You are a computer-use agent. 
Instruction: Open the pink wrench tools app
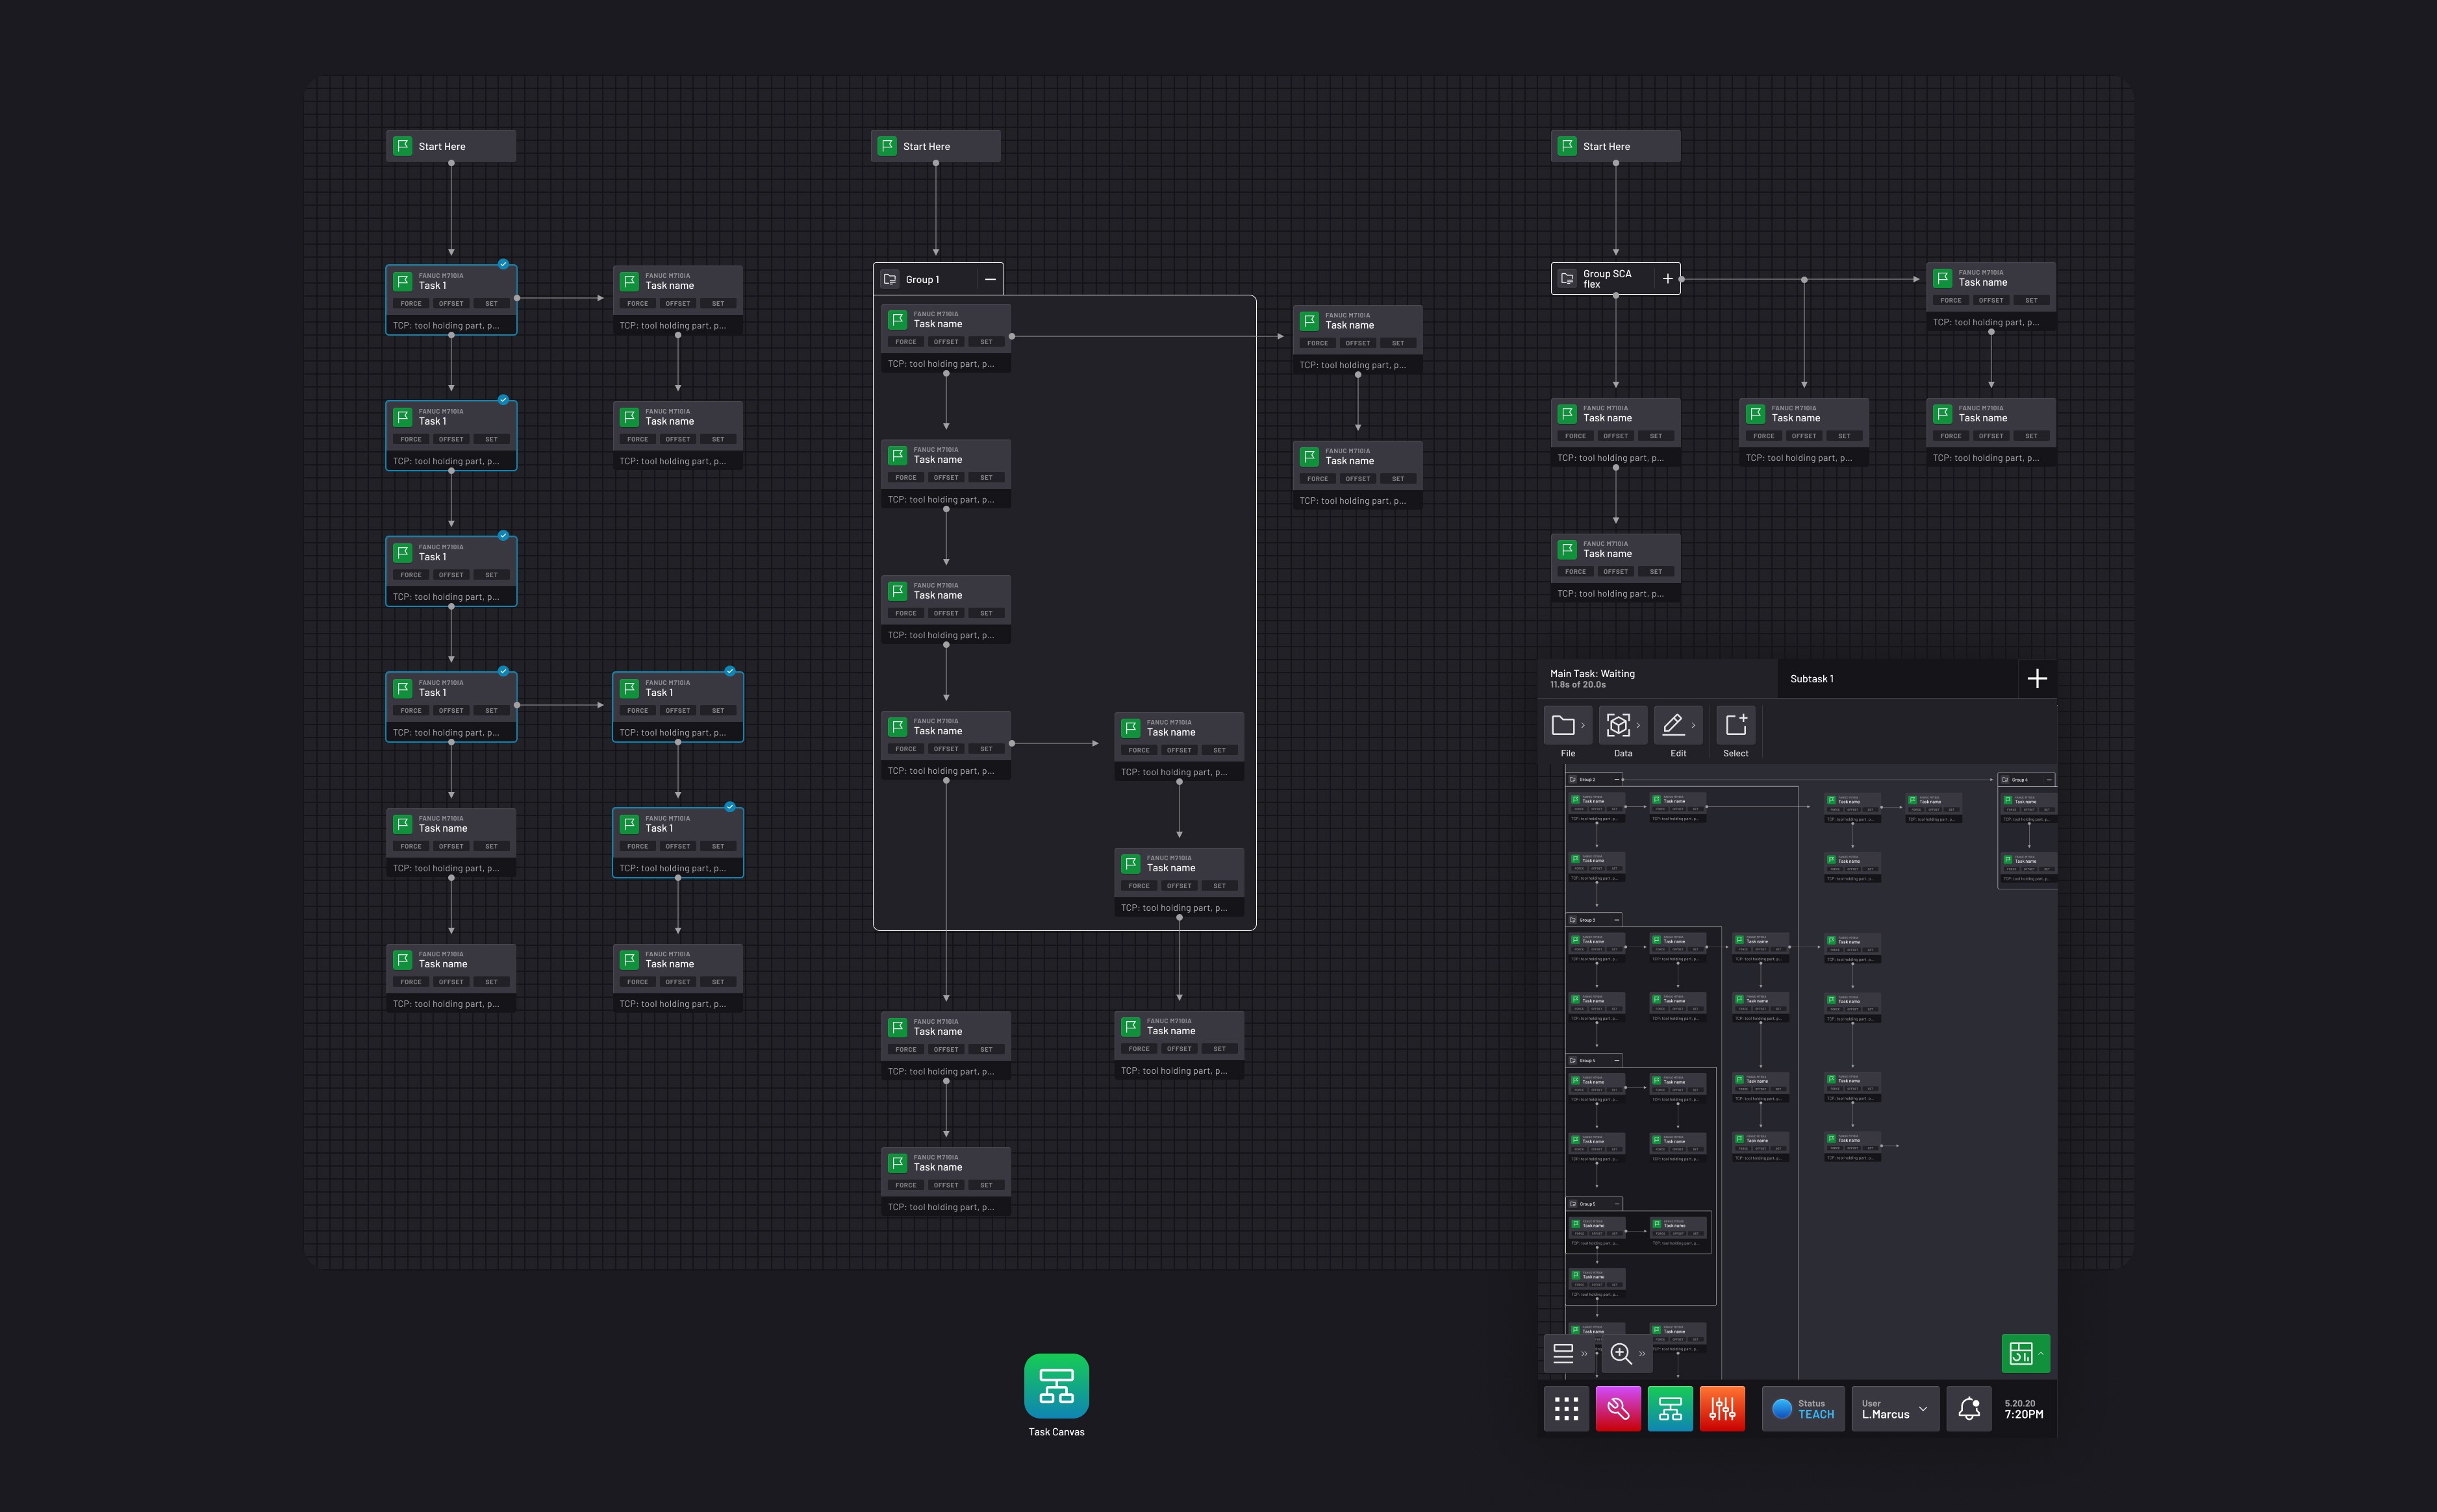point(1619,1409)
